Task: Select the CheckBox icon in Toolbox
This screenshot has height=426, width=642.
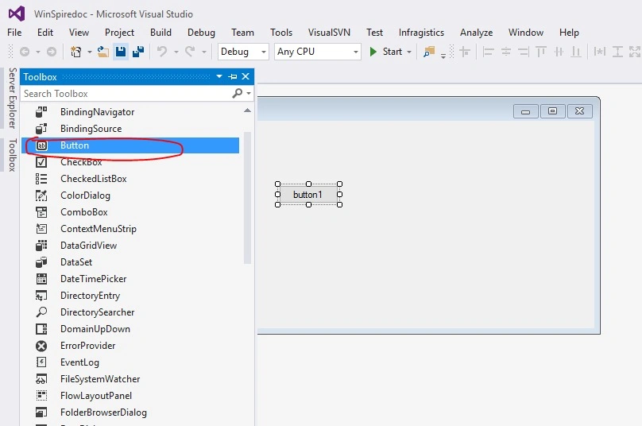Action: (x=41, y=162)
